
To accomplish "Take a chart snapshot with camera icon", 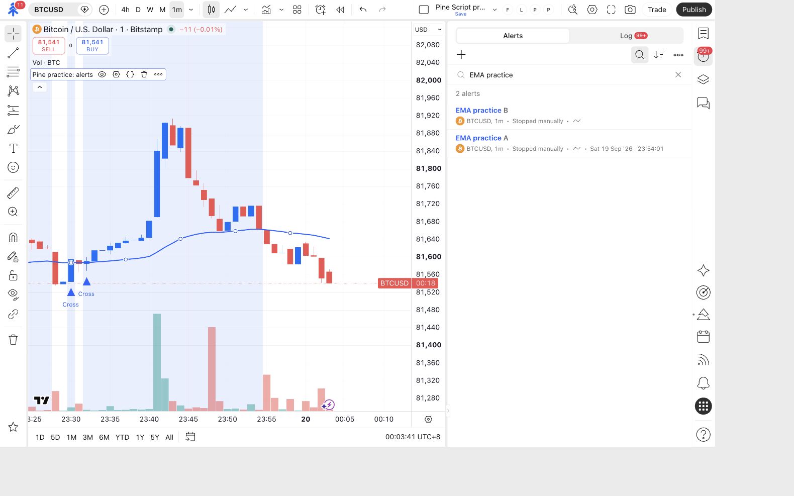I will (630, 10).
